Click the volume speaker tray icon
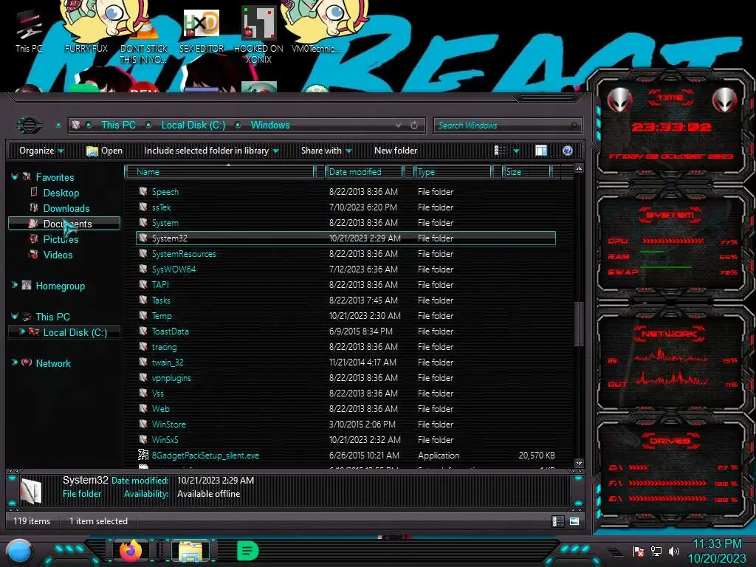 coord(674,551)
